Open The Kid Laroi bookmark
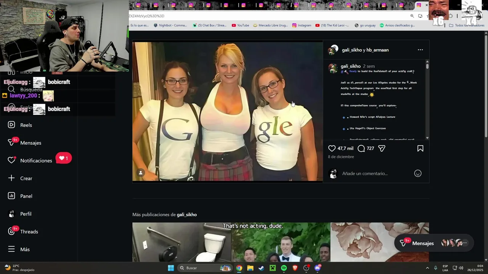This screenshot has width=488, height=274. click(x=332, y=25)
